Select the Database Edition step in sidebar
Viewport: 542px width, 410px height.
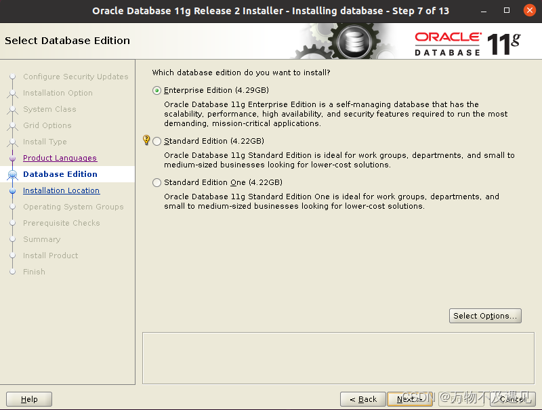[60, 174]
